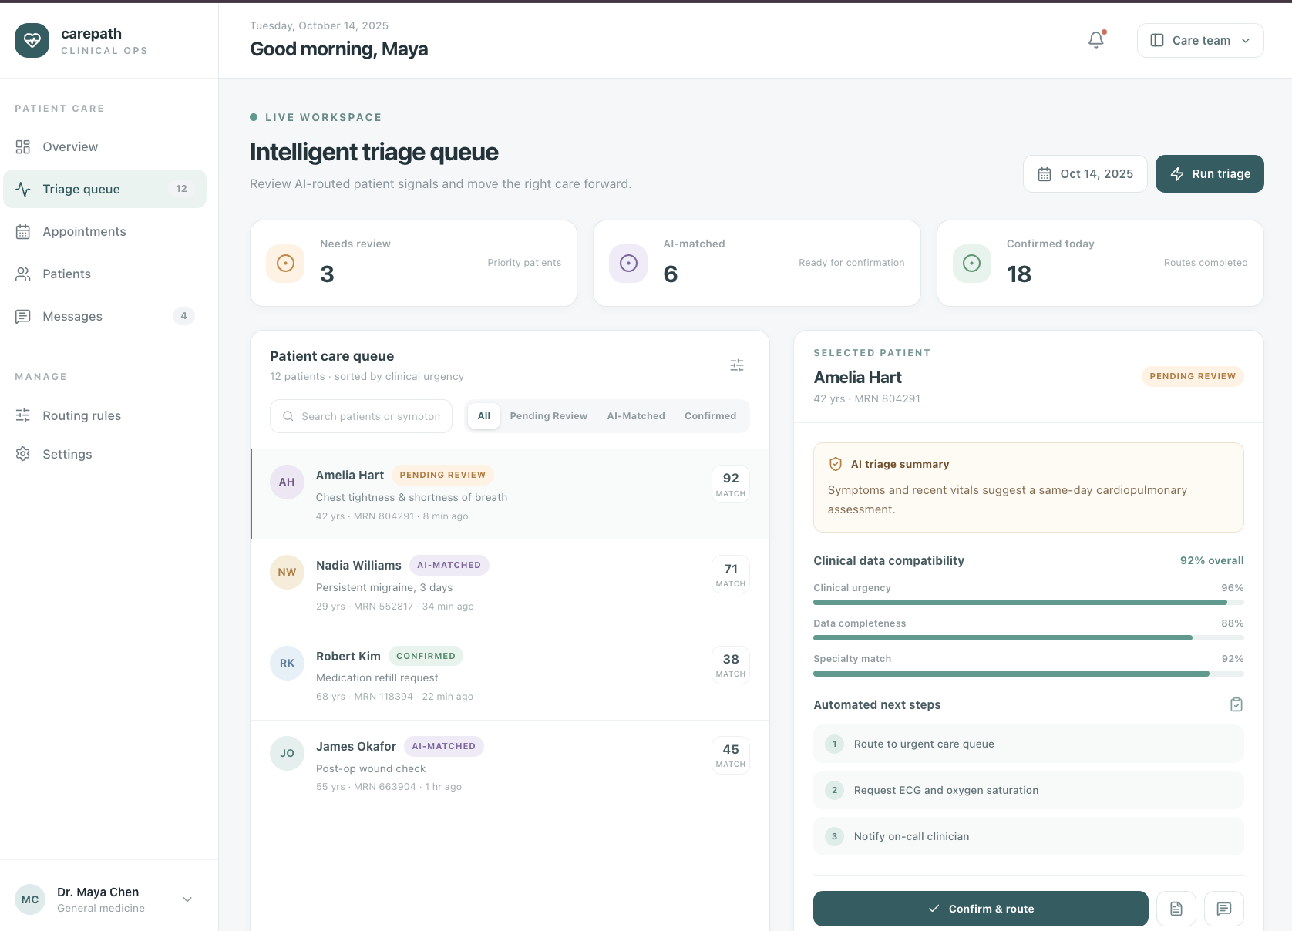
Task: Click the Run triage button
Action: 1210,174
